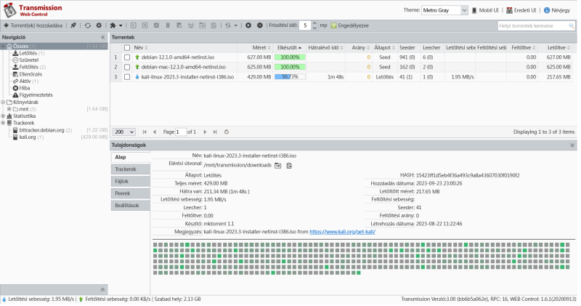Sort by the Név column header
Screen dimensions: 581x306
(x=184, y=48)
